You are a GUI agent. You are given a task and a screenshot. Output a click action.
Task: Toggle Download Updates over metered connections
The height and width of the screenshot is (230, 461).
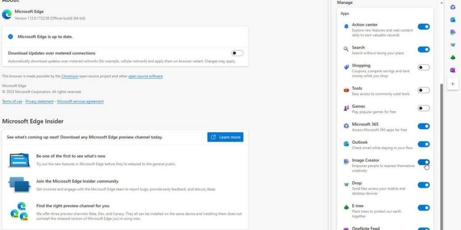point(237,53)
